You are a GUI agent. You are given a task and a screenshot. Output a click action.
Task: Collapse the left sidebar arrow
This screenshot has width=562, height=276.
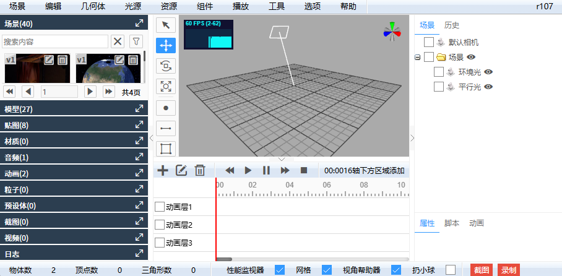[x=151, y=138]
